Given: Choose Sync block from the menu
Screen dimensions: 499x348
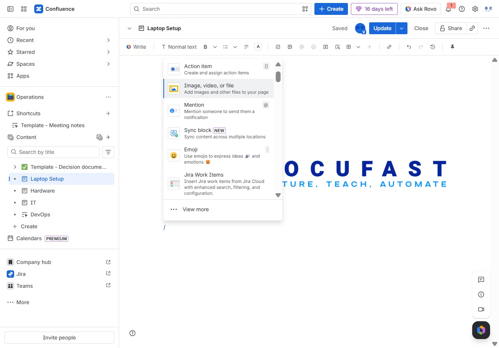Looking at the screenshot, I should (x=219, y=133).
